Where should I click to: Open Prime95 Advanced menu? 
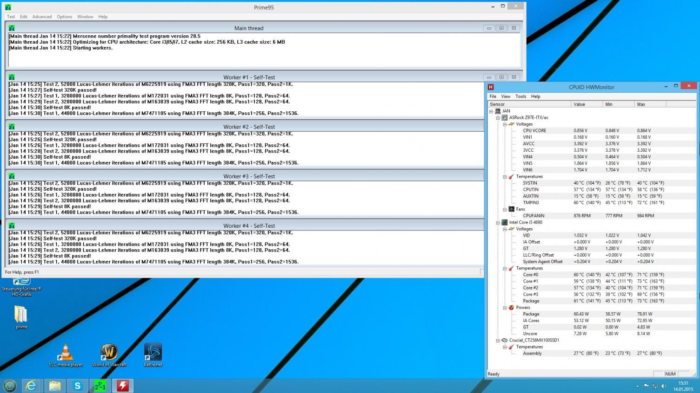[x=42, y=17]
